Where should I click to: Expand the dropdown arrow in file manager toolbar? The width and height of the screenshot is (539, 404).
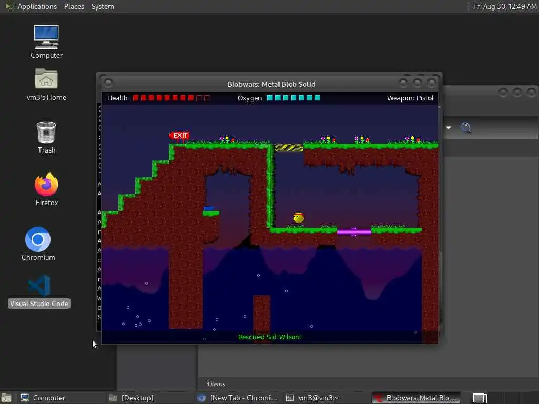click(448, 128)
